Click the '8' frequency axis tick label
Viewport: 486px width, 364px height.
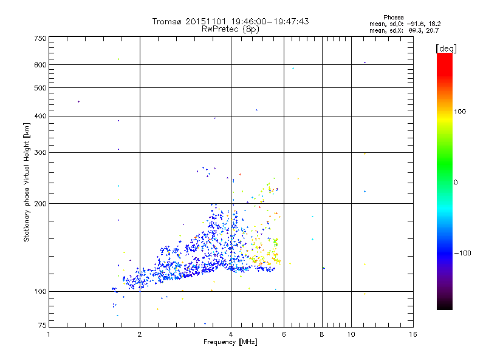[322, 334]
